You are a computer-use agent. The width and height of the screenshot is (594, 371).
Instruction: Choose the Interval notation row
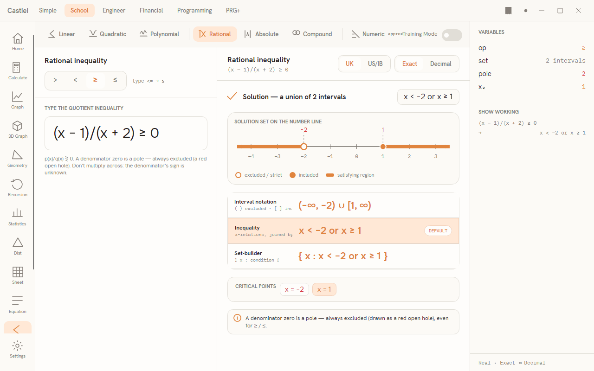pyautogui.click(x=343, y=205)
